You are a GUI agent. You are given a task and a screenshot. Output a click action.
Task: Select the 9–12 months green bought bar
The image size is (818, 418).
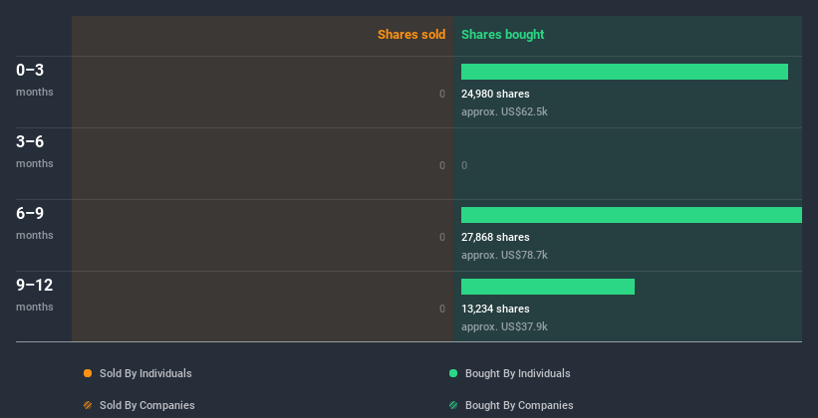point(548,287)
